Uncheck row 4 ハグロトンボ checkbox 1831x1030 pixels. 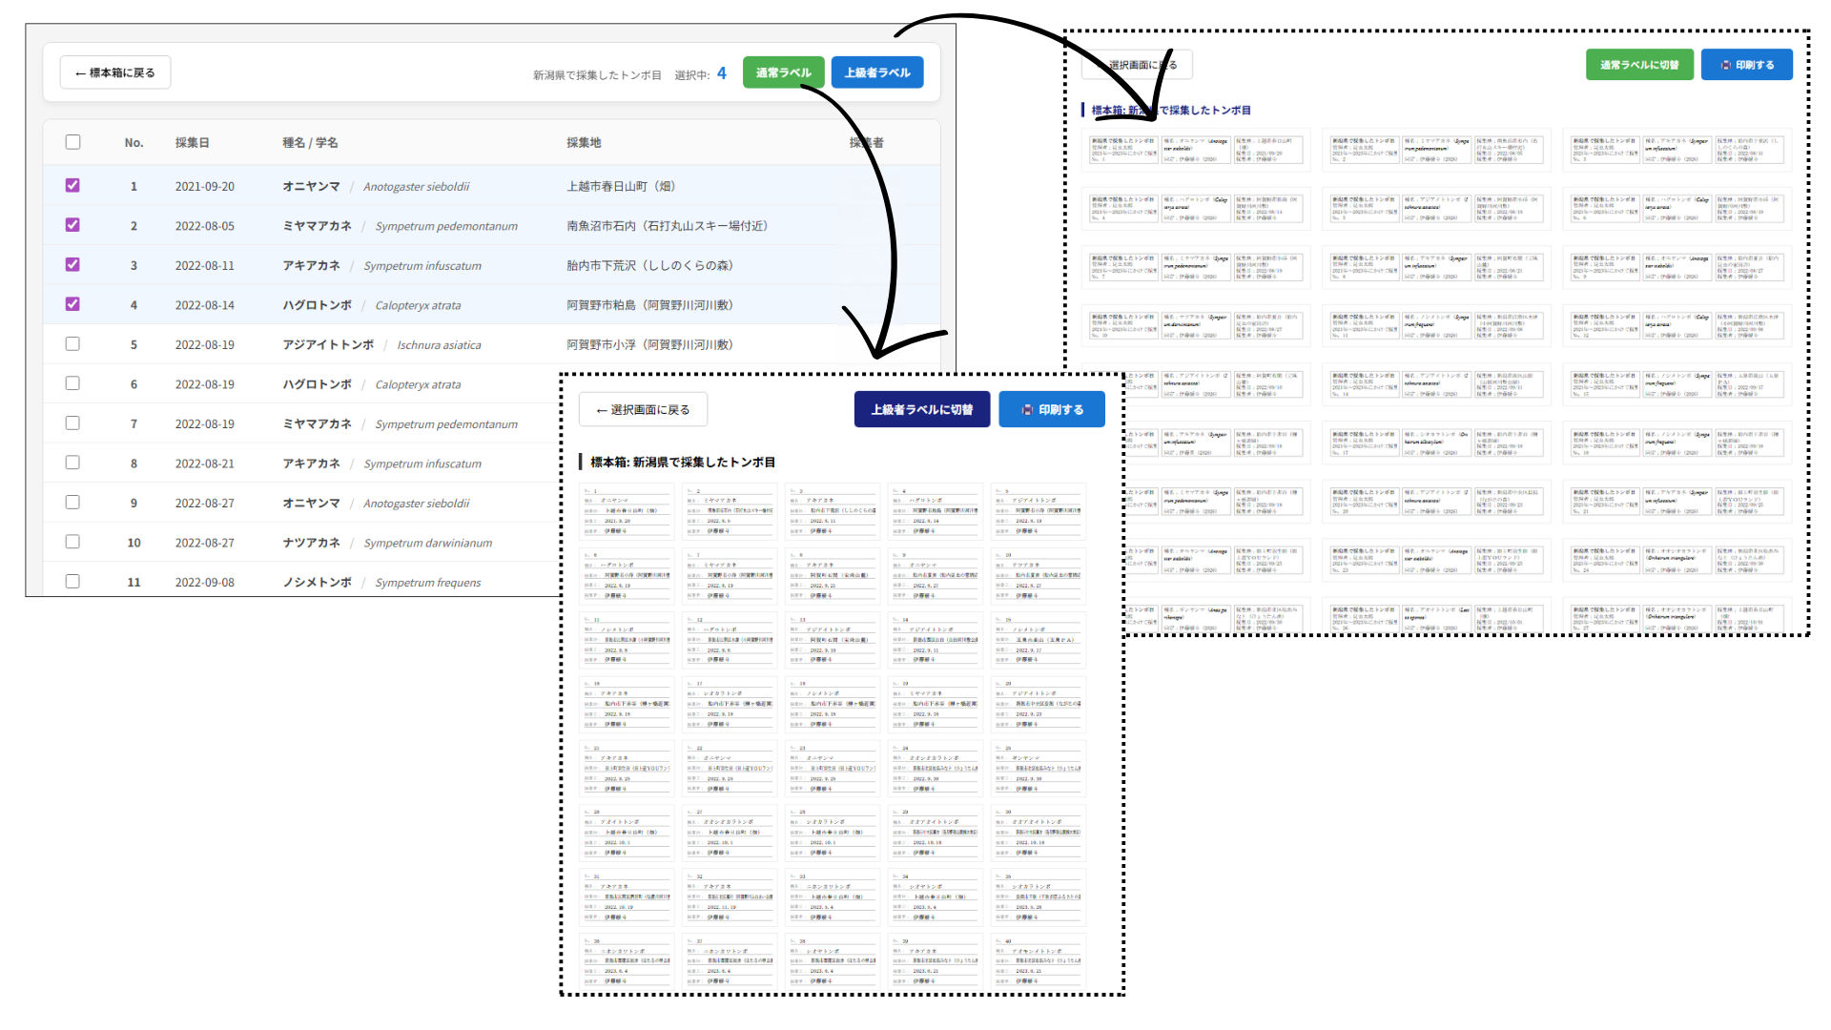[72, 304]
